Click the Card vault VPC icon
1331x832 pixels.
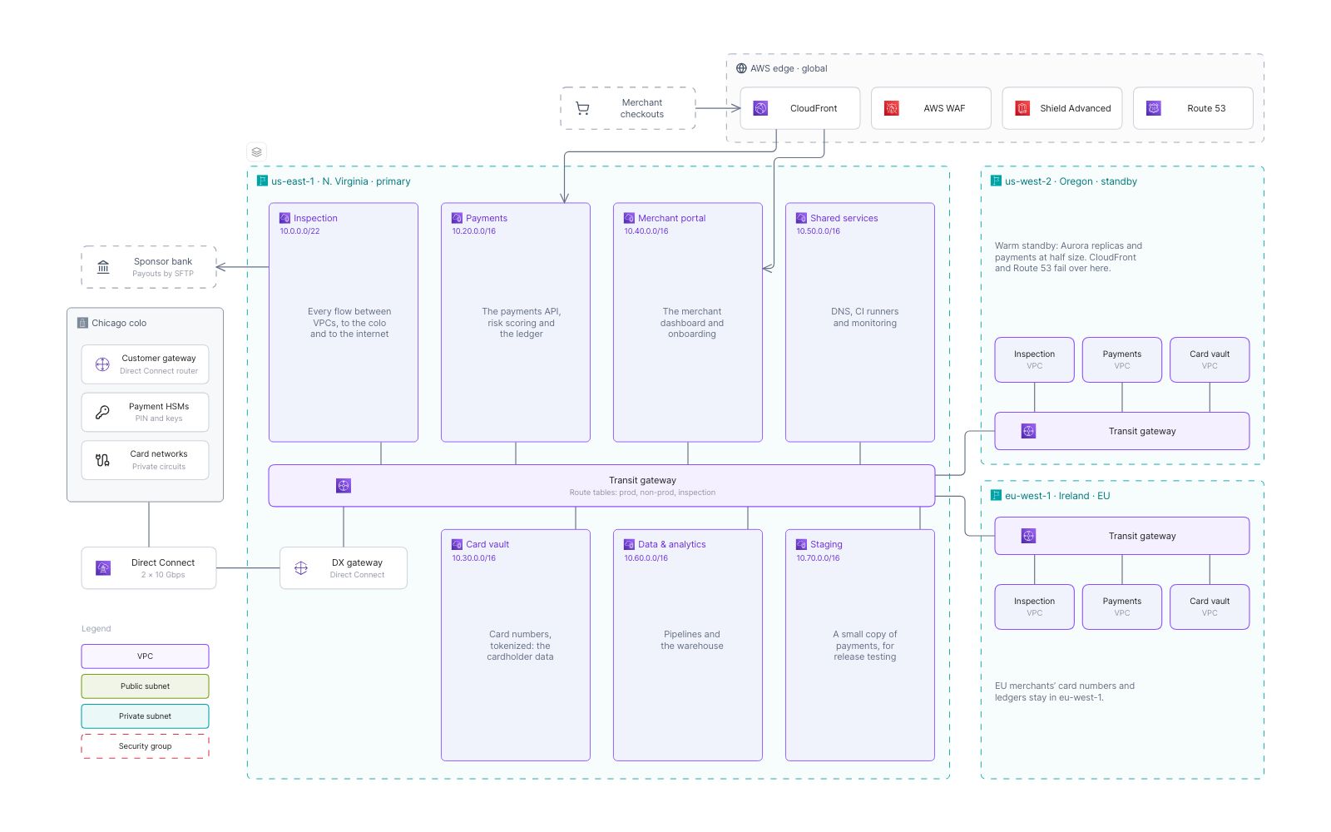[x=457, y=544]
